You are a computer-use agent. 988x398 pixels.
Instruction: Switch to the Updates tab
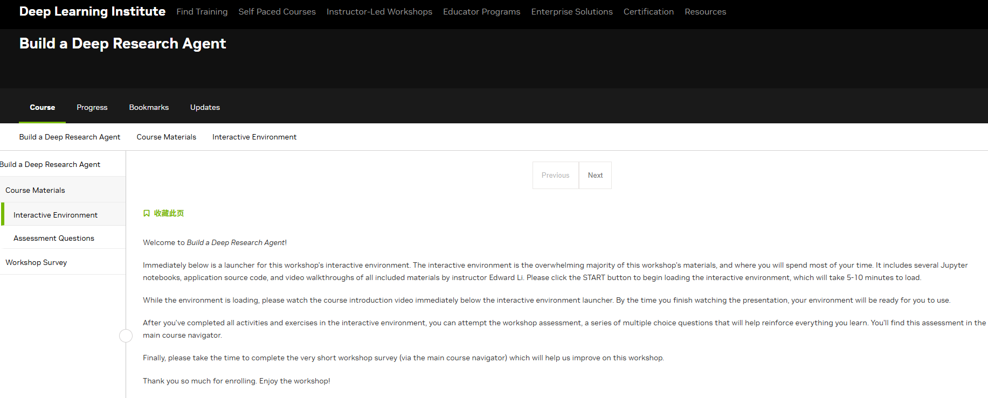pos(205,107)
